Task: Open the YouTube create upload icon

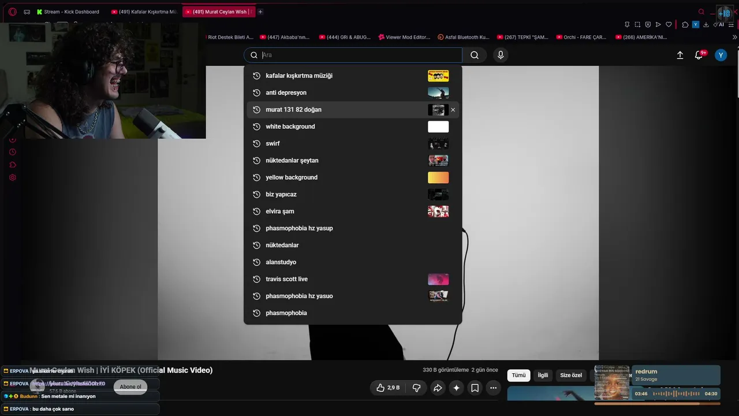Action: pyautogui.click(x=680, y=55)
